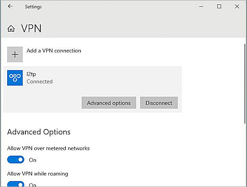The width and height of the screenshot is (247, 187).
Task: Click the VPN page title
Action: (31, 28)
